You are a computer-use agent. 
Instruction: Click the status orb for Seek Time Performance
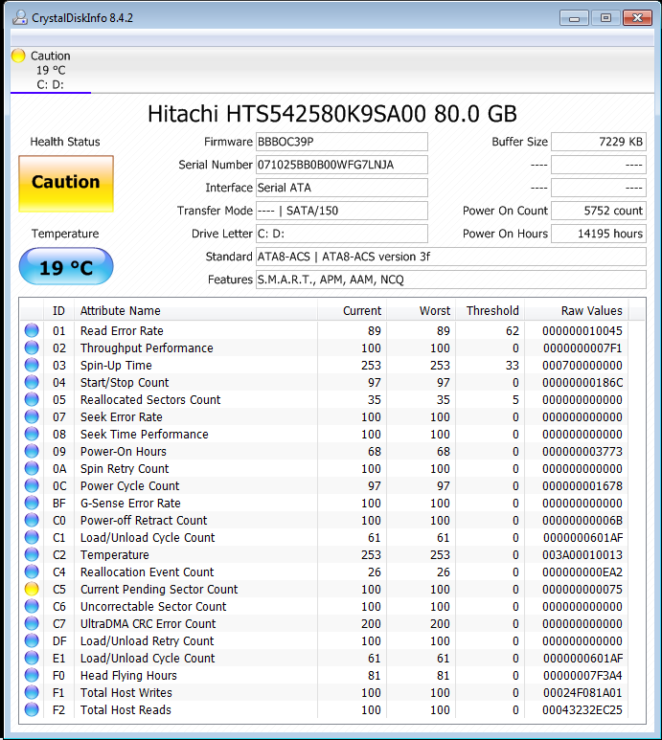pyautogui.click(x=32, y=434)
